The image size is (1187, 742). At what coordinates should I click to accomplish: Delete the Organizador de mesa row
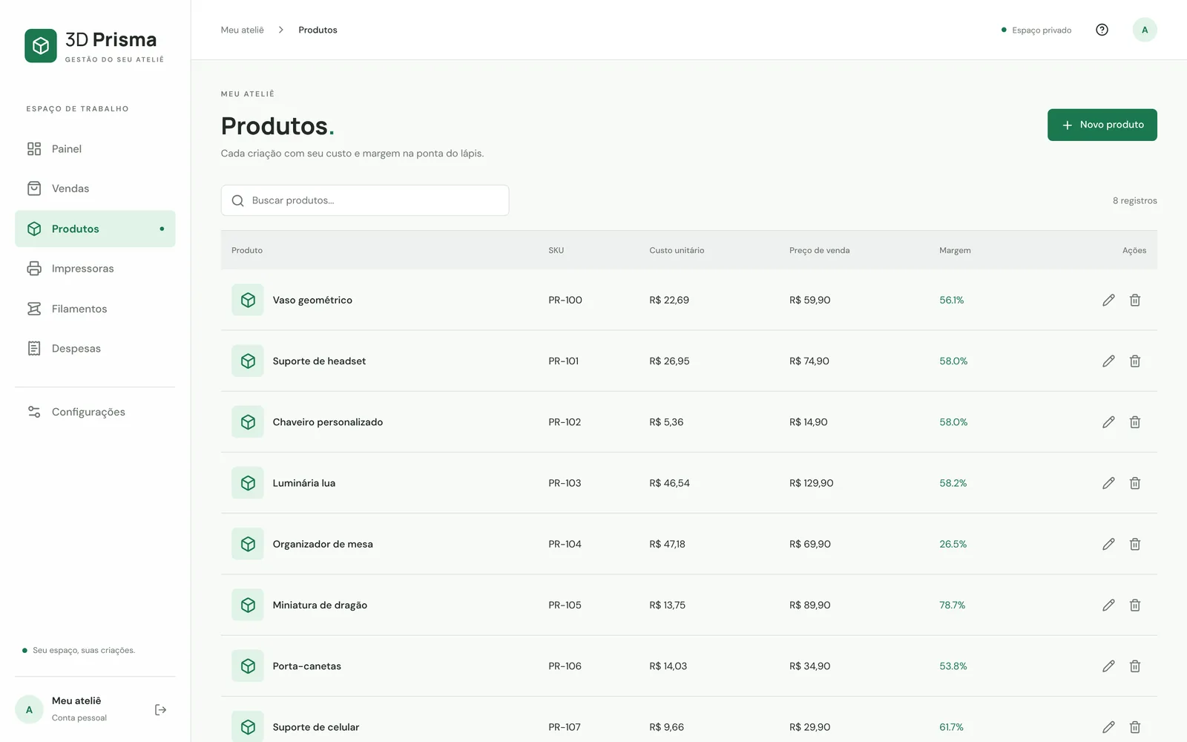click(x=1135, y=544)
